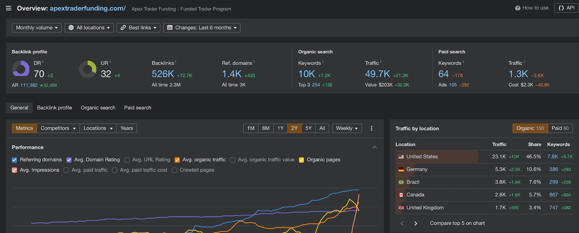Open the 526K backlinks count
Viewport: 579px width, 233px height.
[x=163, y=74]
